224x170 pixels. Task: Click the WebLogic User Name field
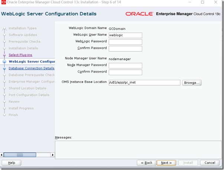(x=126, y=35)
